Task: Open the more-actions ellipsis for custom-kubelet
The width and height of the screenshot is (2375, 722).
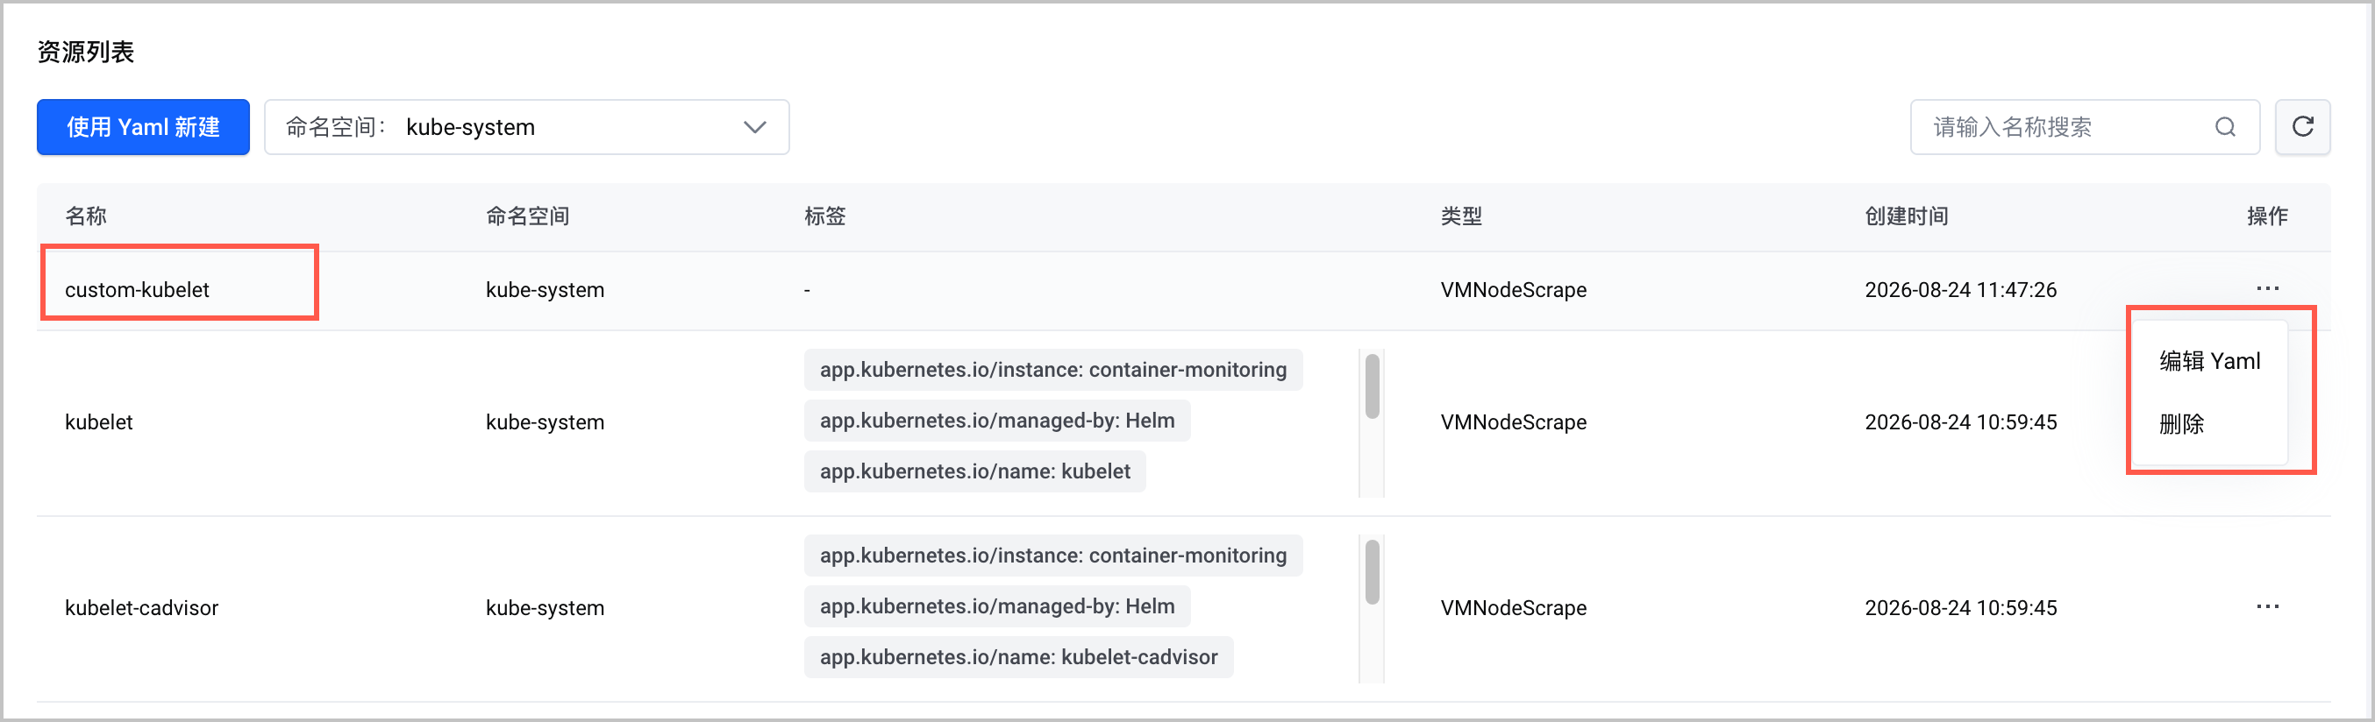Action: coord(2267,289)
